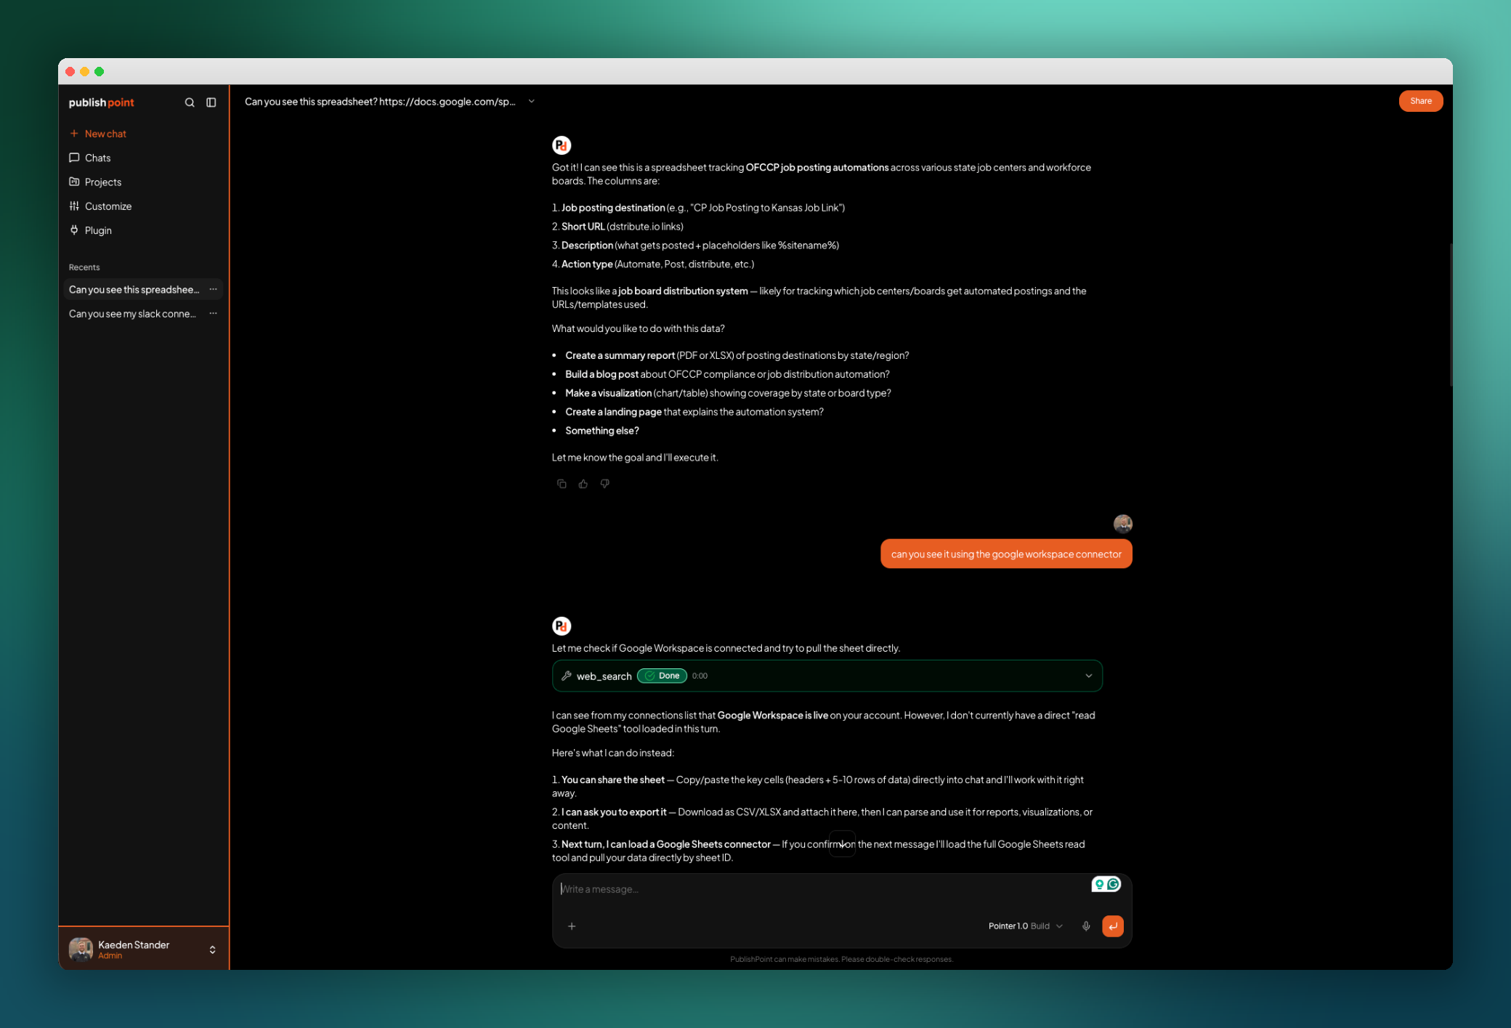Open Kaeden Stander account switcher

[x=213, y=950]
